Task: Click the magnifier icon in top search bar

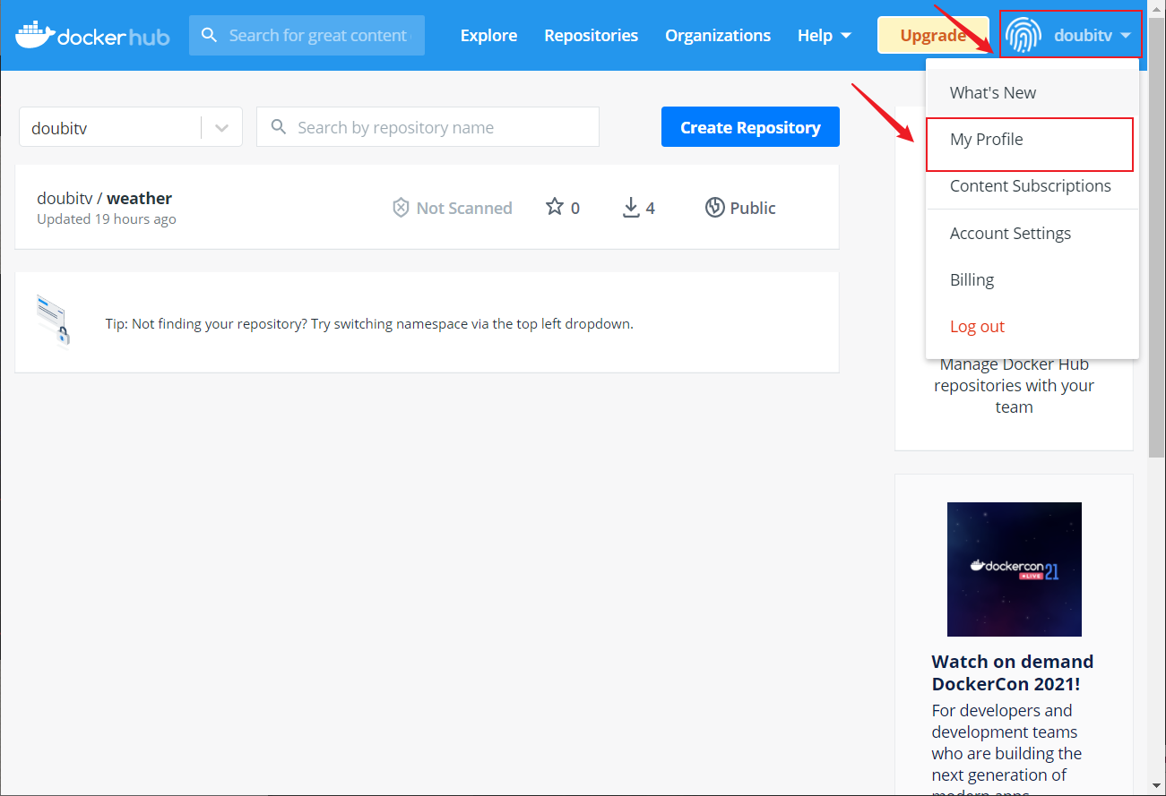Action: point(210,35)
